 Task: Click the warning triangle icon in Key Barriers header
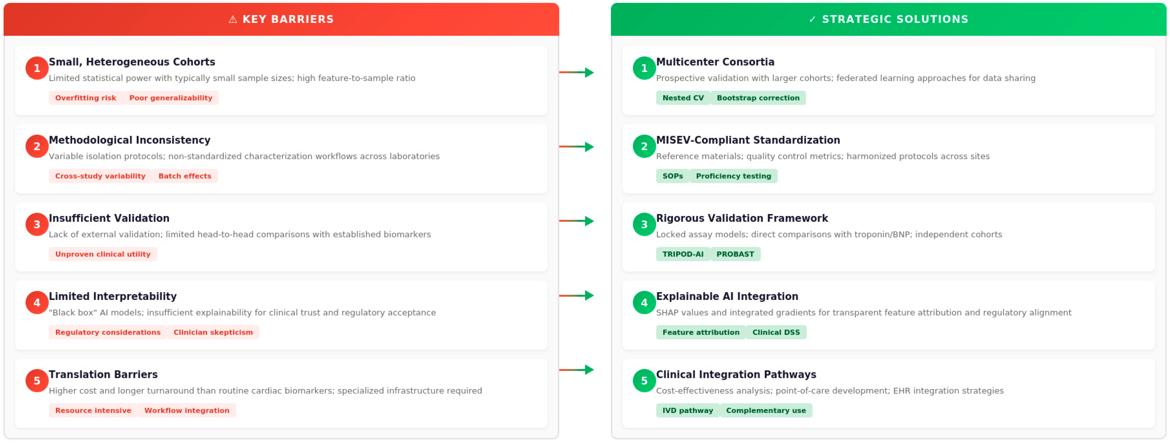pyautogui.click(x=233, y=19)
